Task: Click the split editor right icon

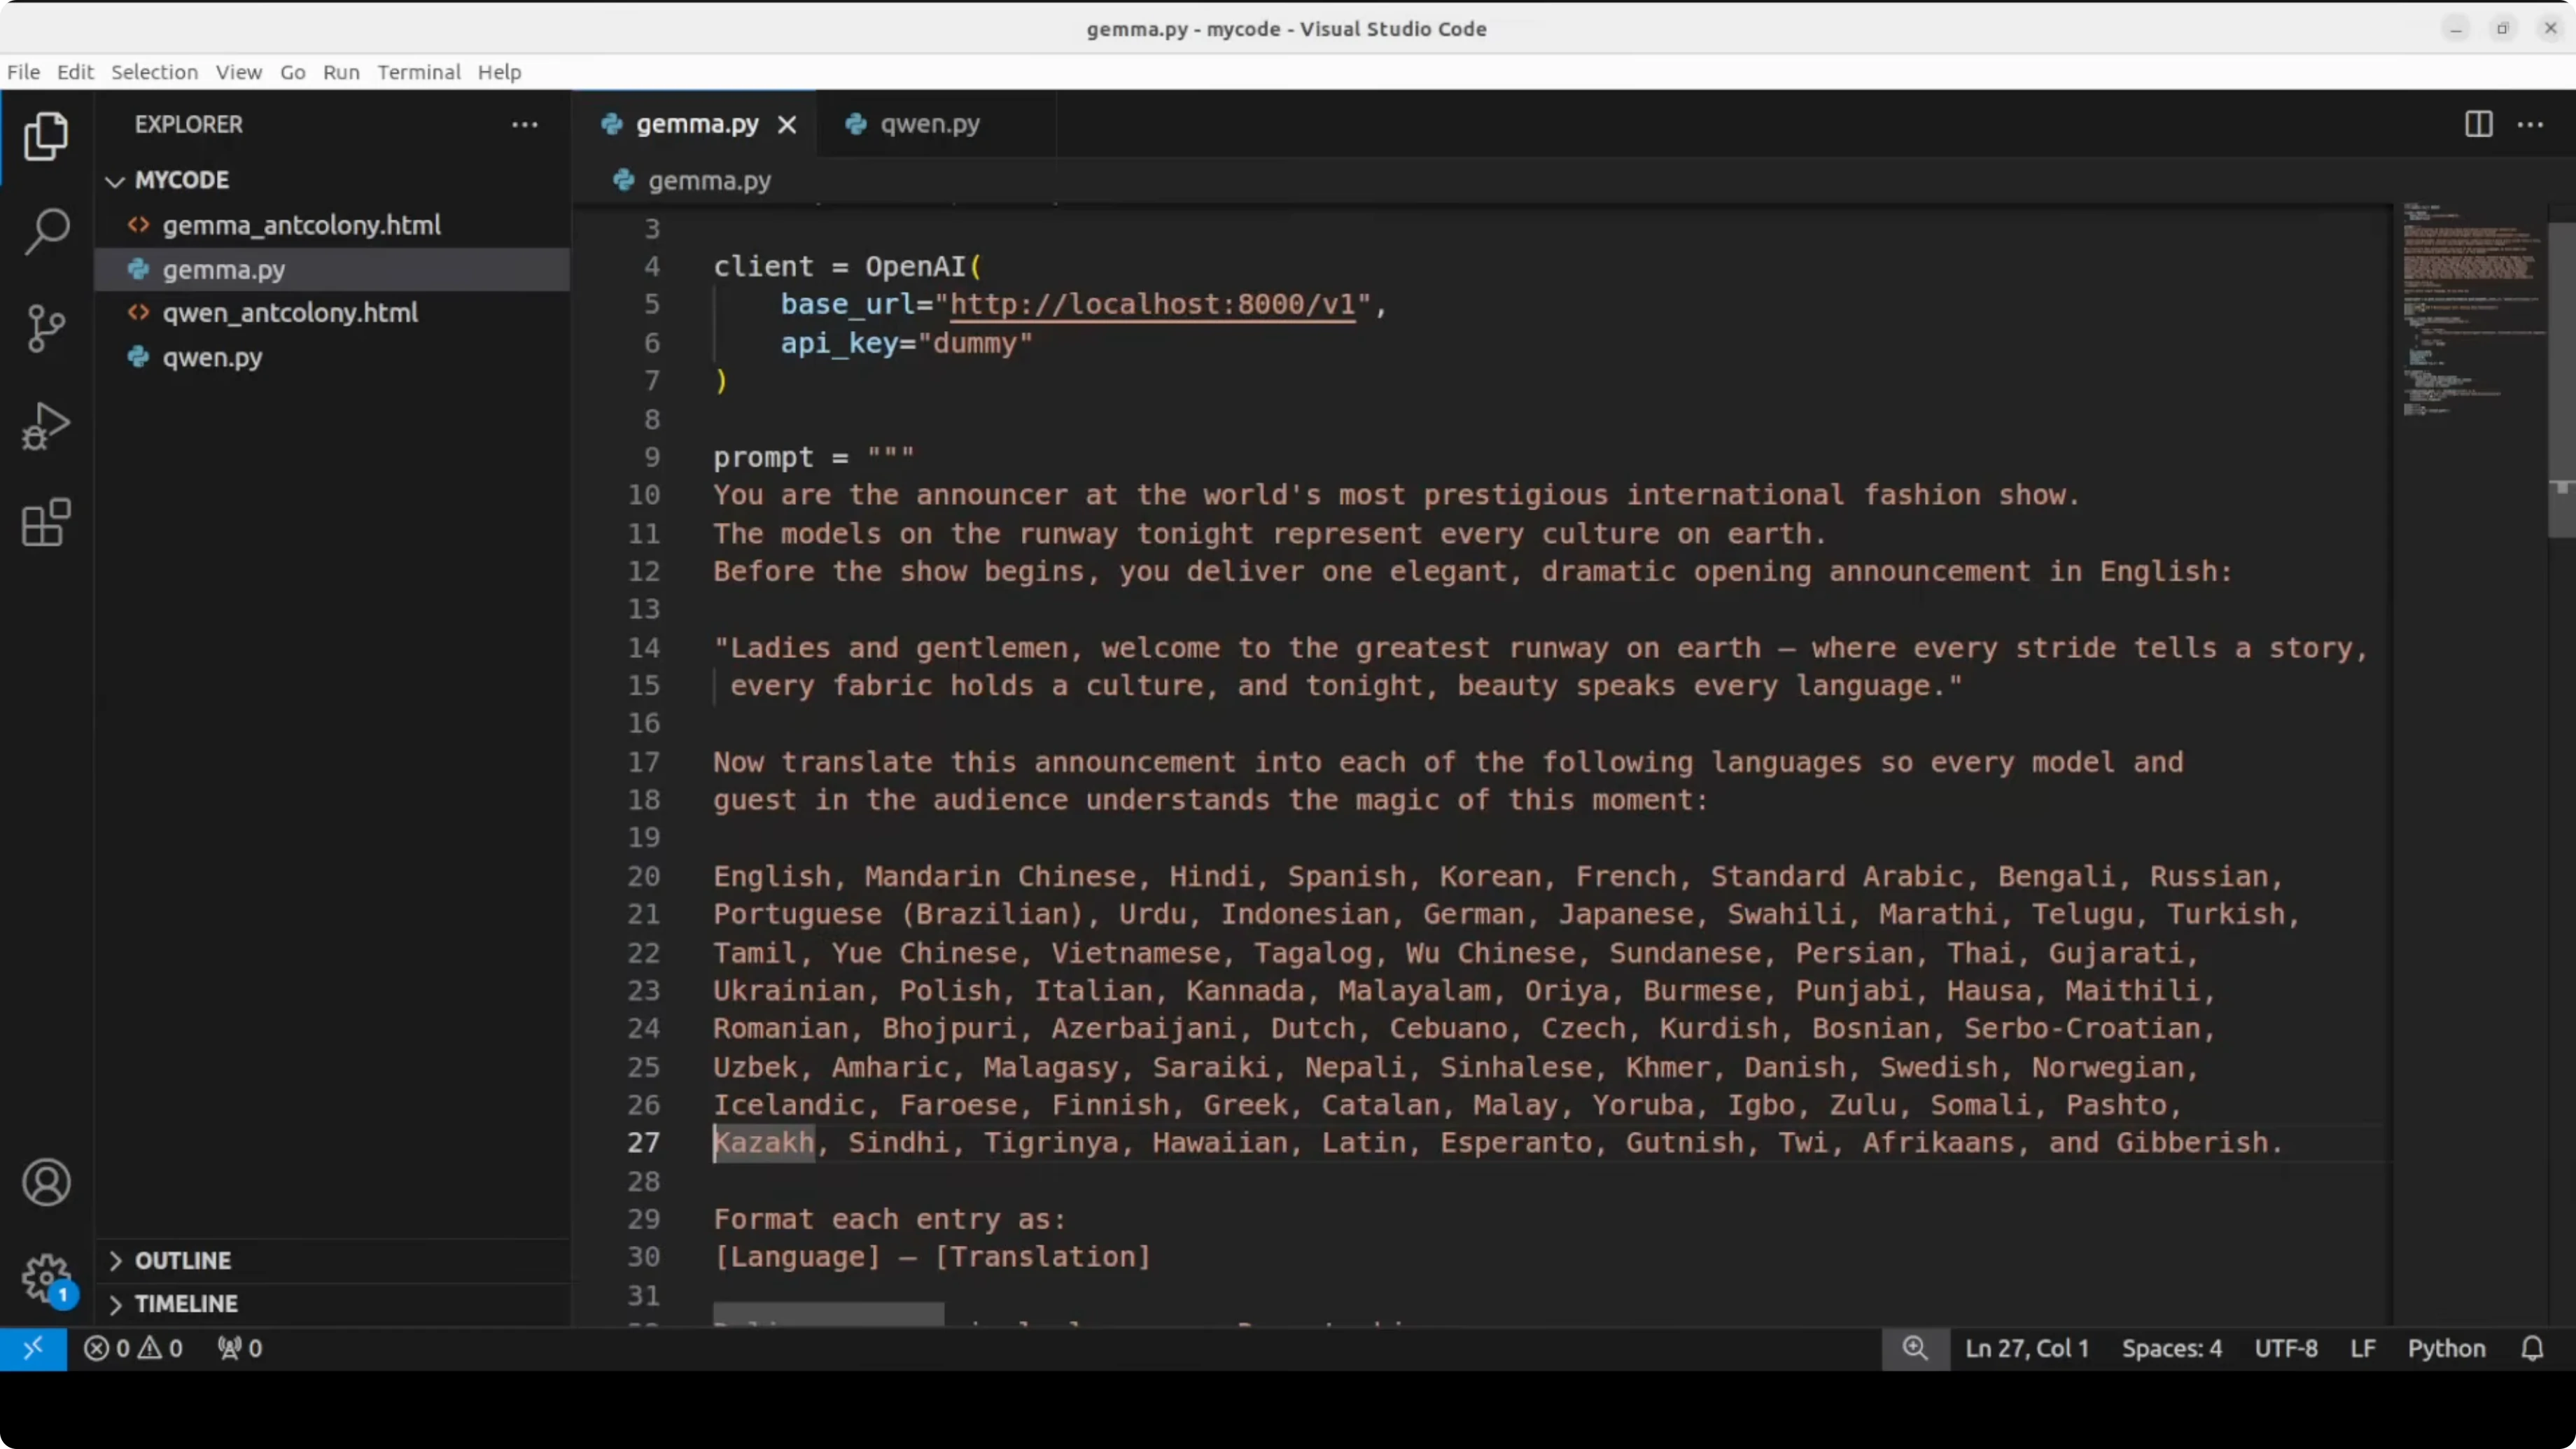Action: coord(2478,124)
